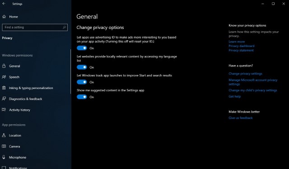Disable the advertising ID toggle
289x169 pixels.
[x=82, y=48]
